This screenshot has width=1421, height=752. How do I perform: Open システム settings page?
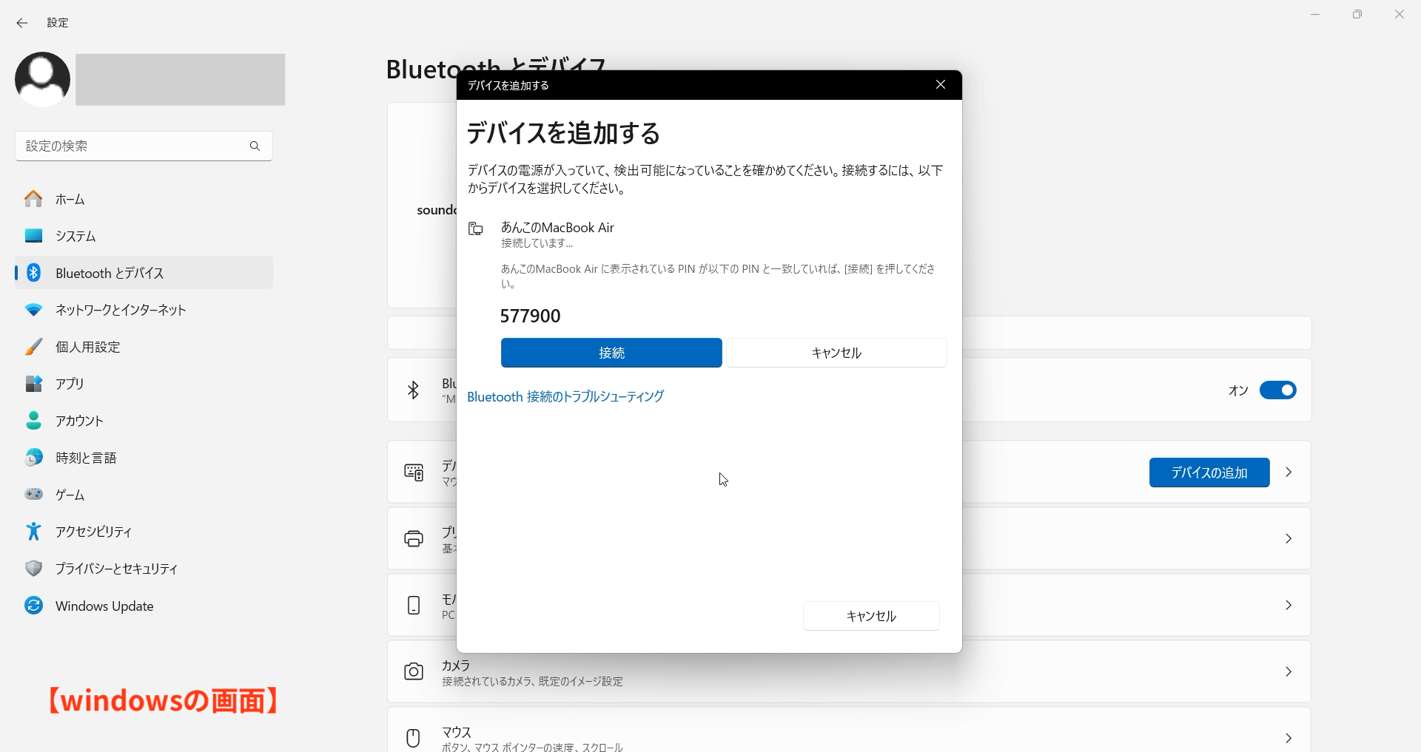coord(144,236)
